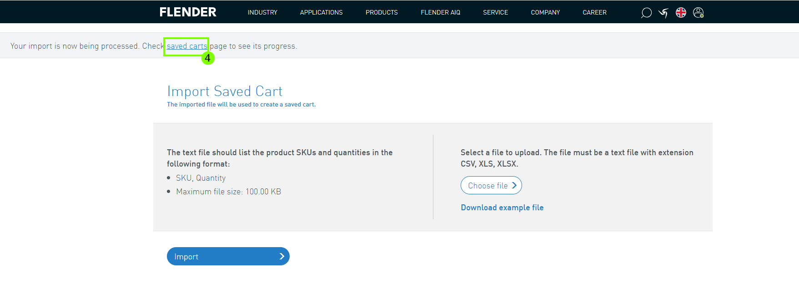Open the FLENDER AIQ menu item
The width and height of the screenshot is (799, 284).
pyautogui.click(x=440, y=12)
